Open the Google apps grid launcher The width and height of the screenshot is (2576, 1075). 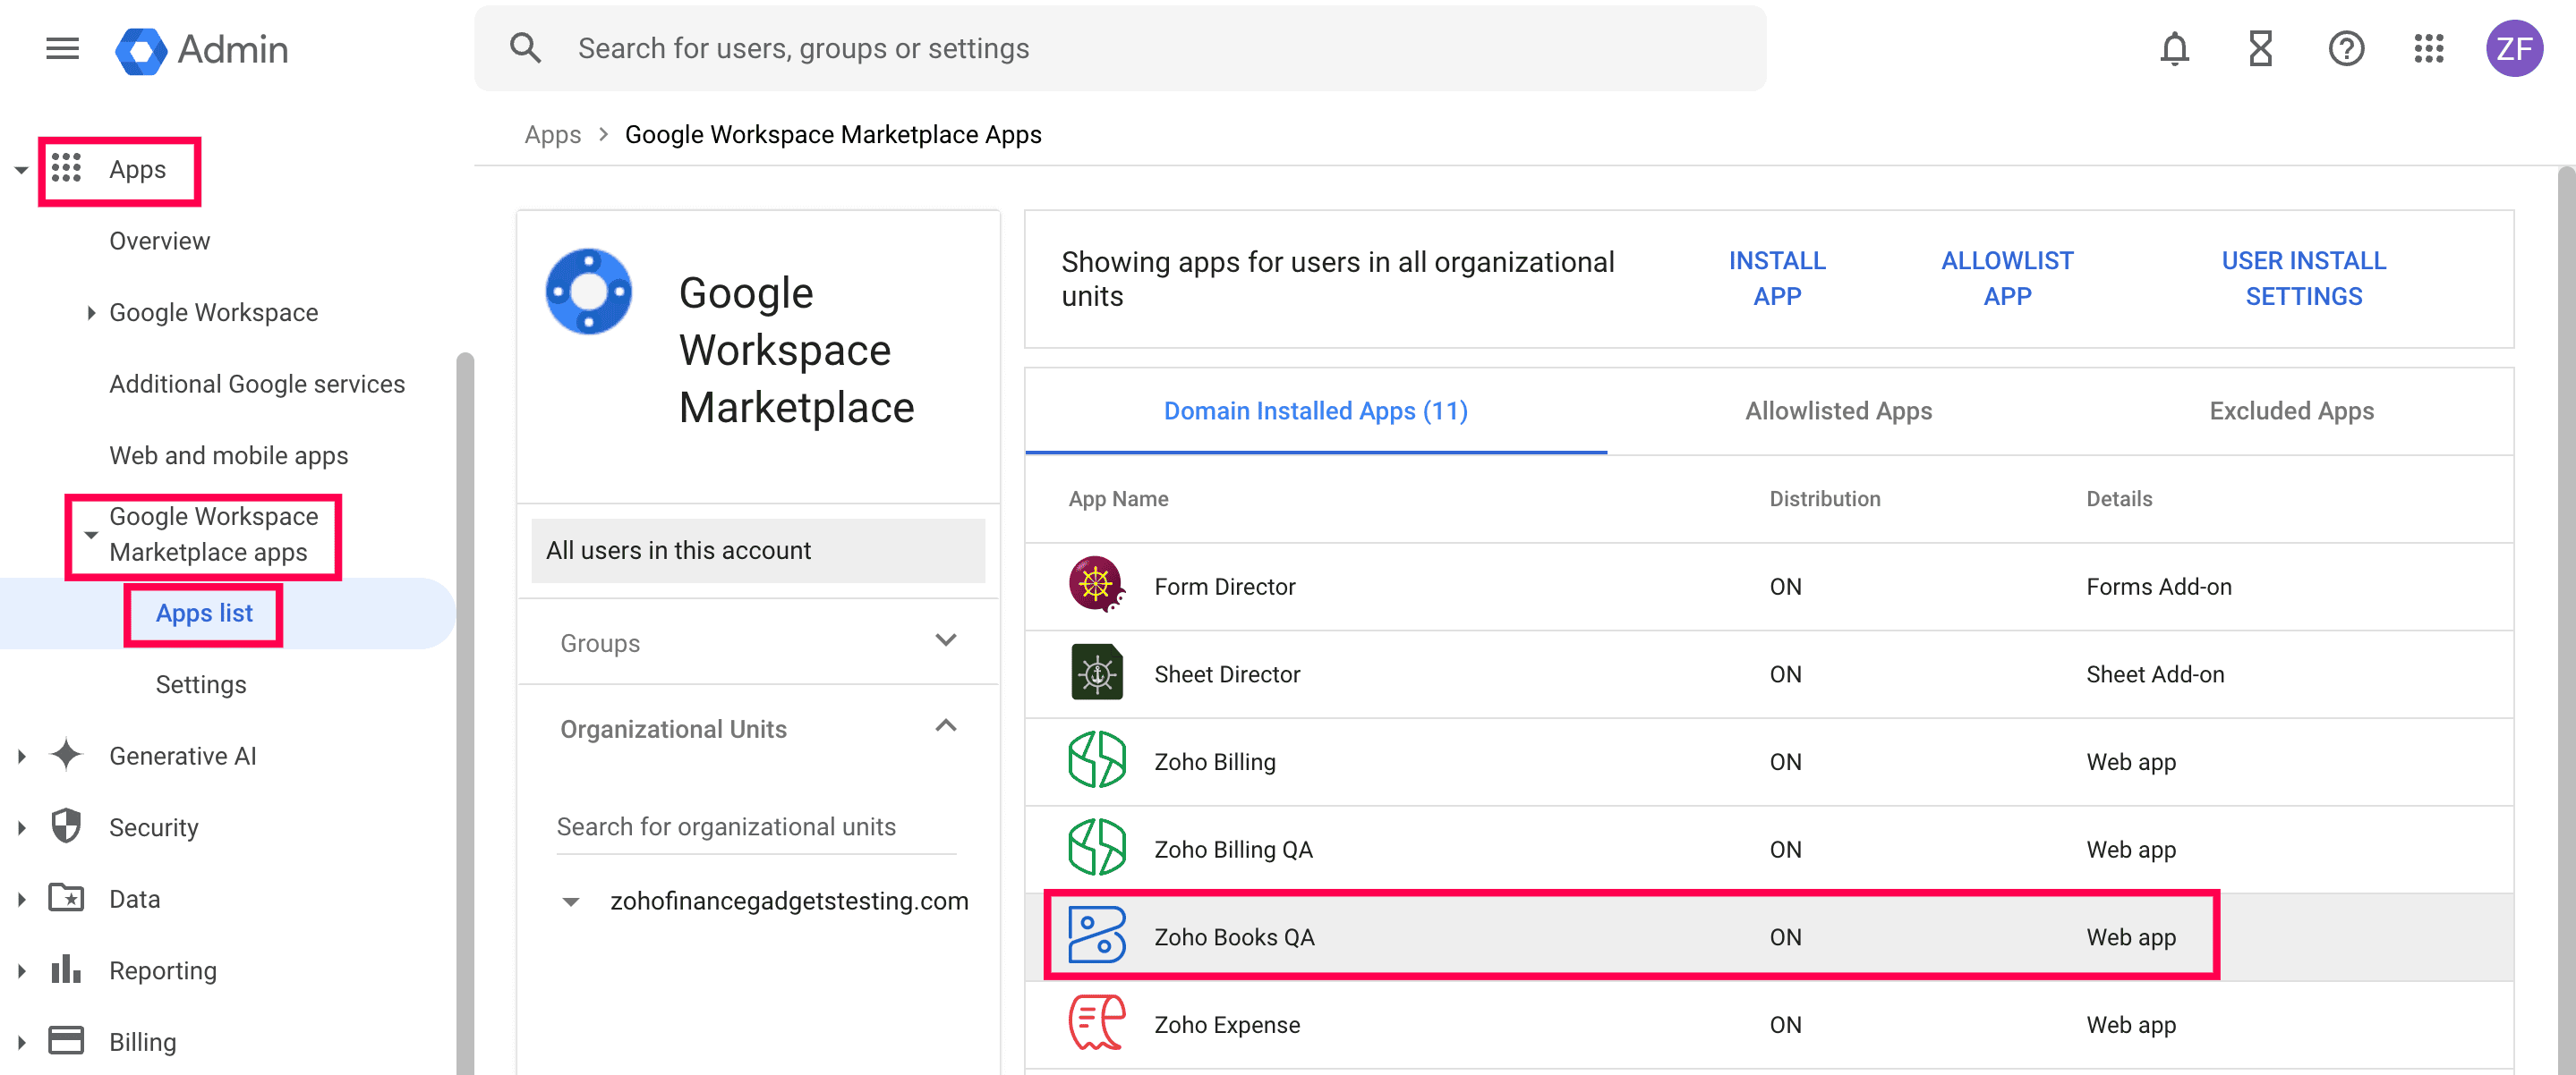pos(2429,48)
